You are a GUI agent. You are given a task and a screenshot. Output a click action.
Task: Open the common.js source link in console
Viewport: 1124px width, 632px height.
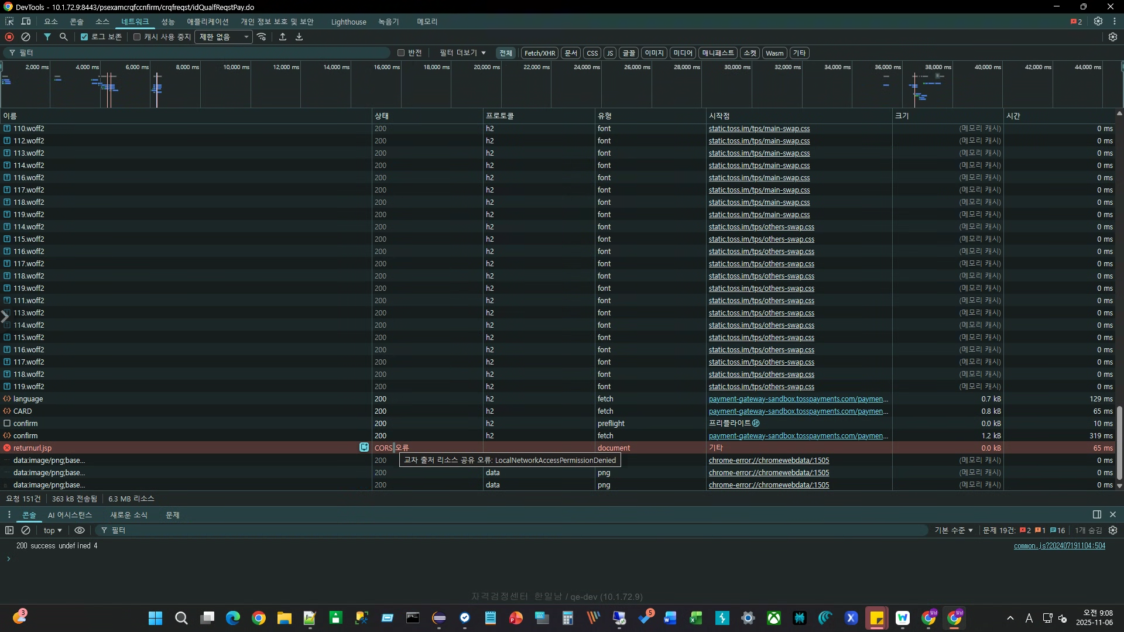click(1059, 545)
